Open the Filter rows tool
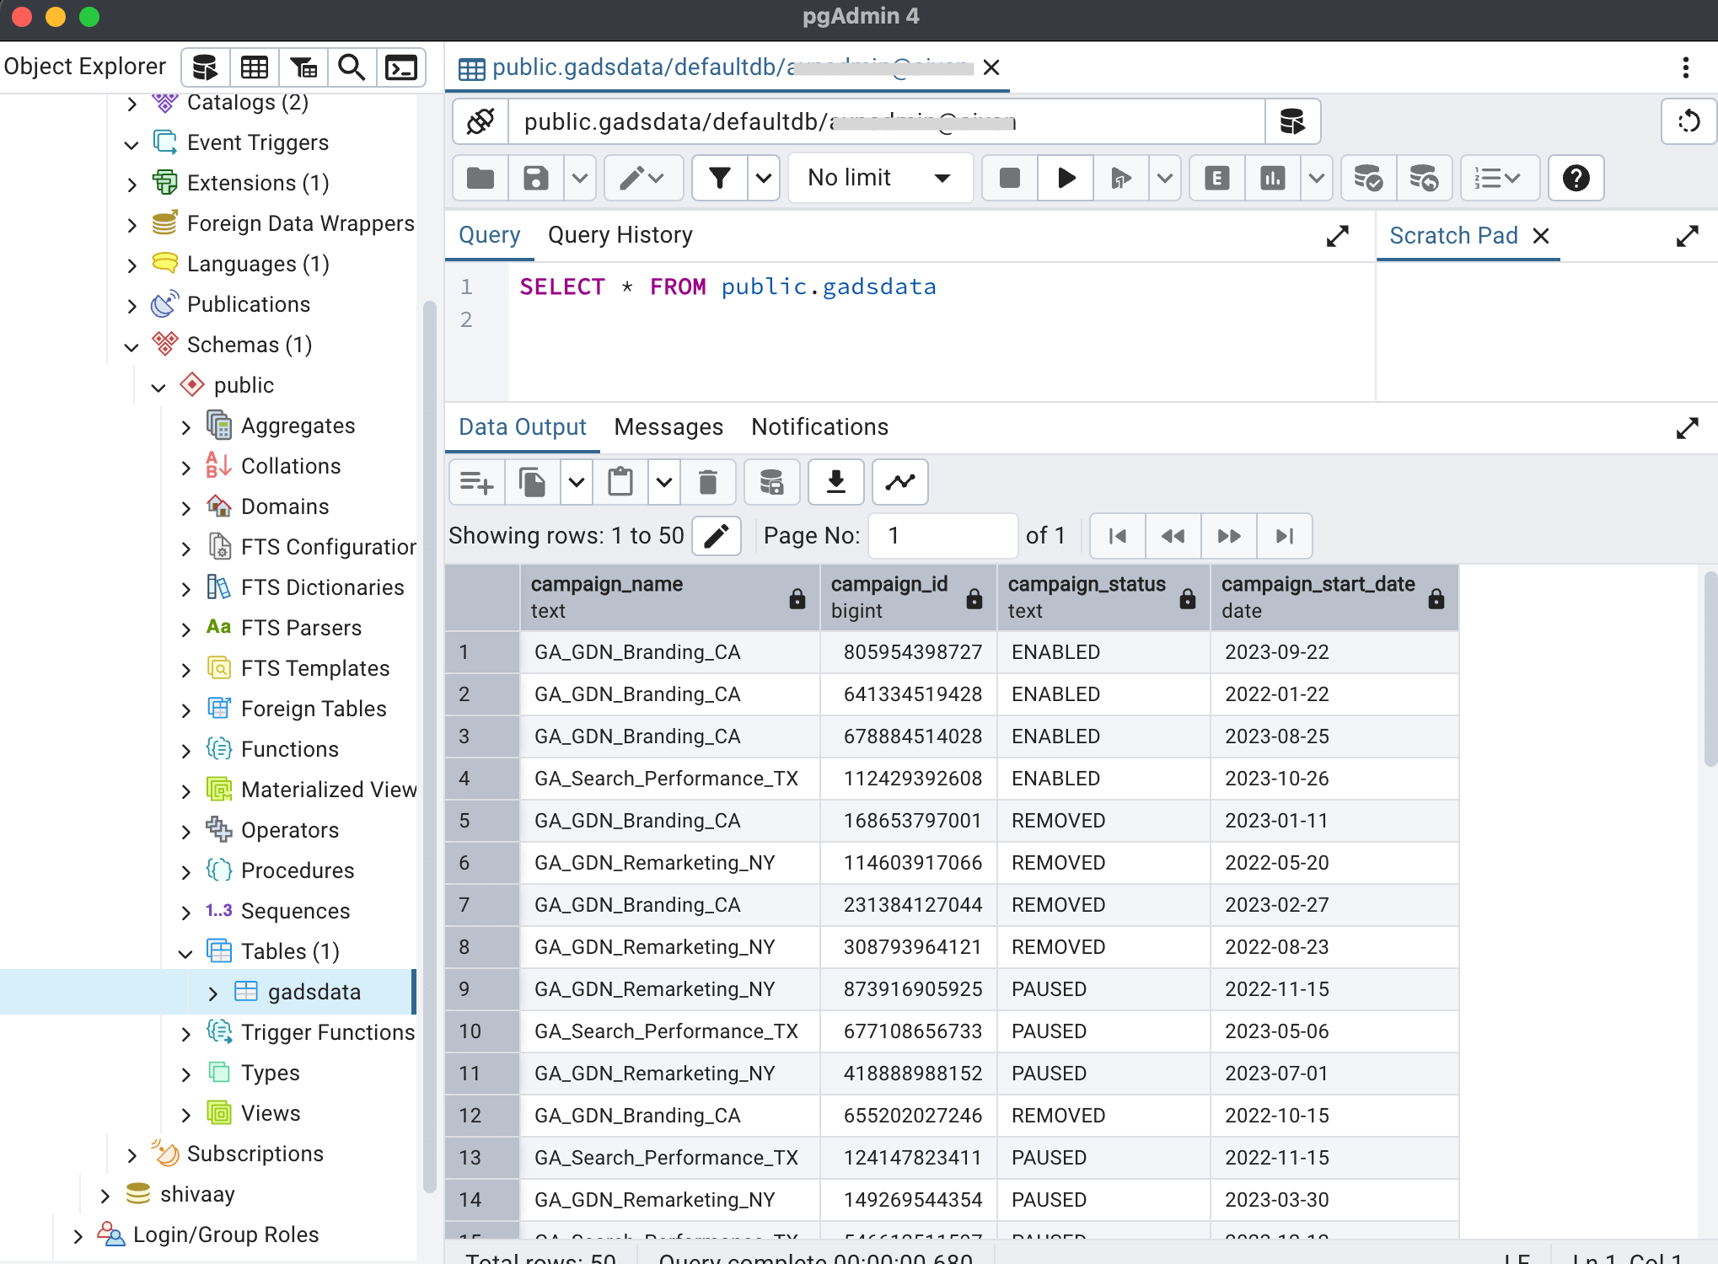This screenshot has height=1264, width=1718. coord(719,178)
